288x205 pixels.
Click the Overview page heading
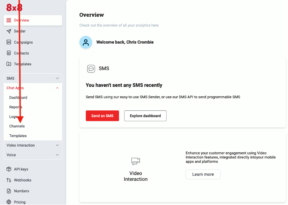[92, 15]
